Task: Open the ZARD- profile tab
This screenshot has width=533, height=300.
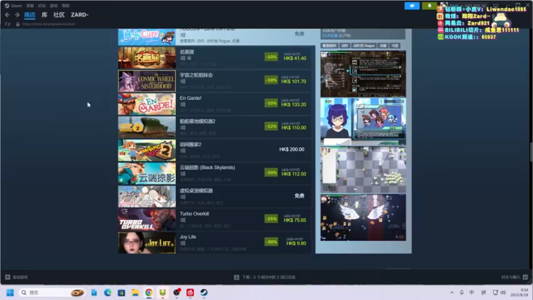Action: (x=79, y=15)
